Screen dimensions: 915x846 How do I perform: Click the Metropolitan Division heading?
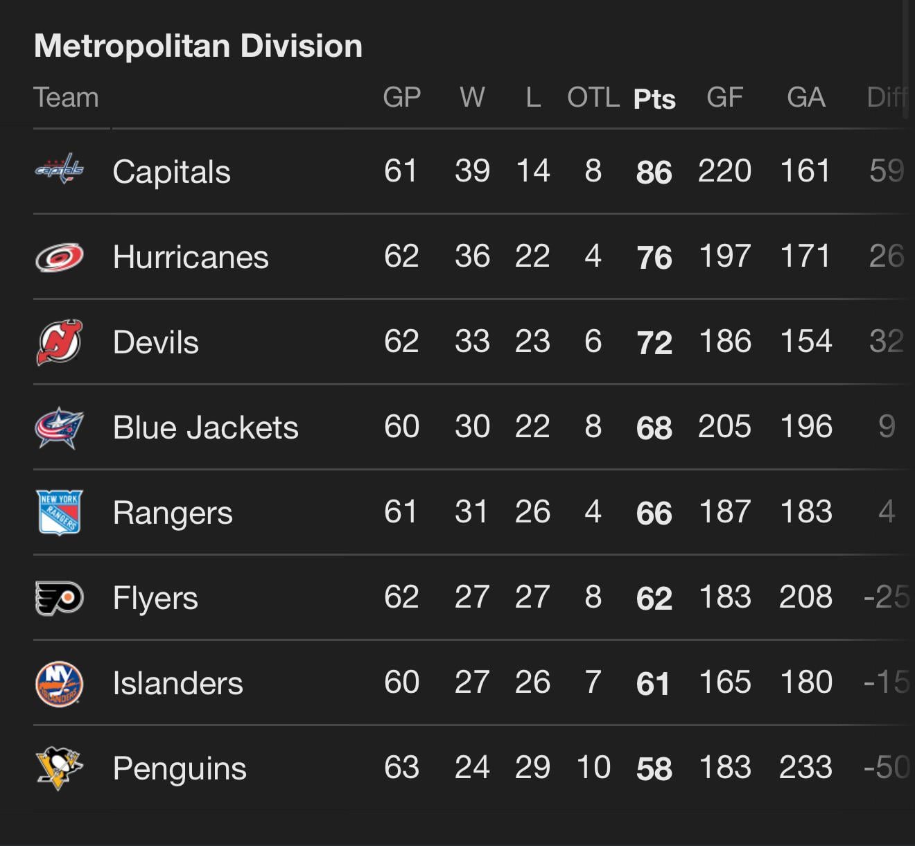(x=198, y=46)
